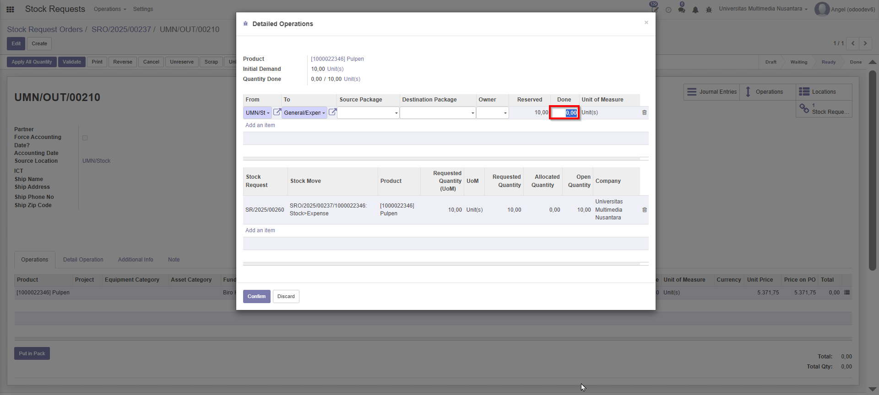Open the Operations menu dropdown

click(110, 9)
